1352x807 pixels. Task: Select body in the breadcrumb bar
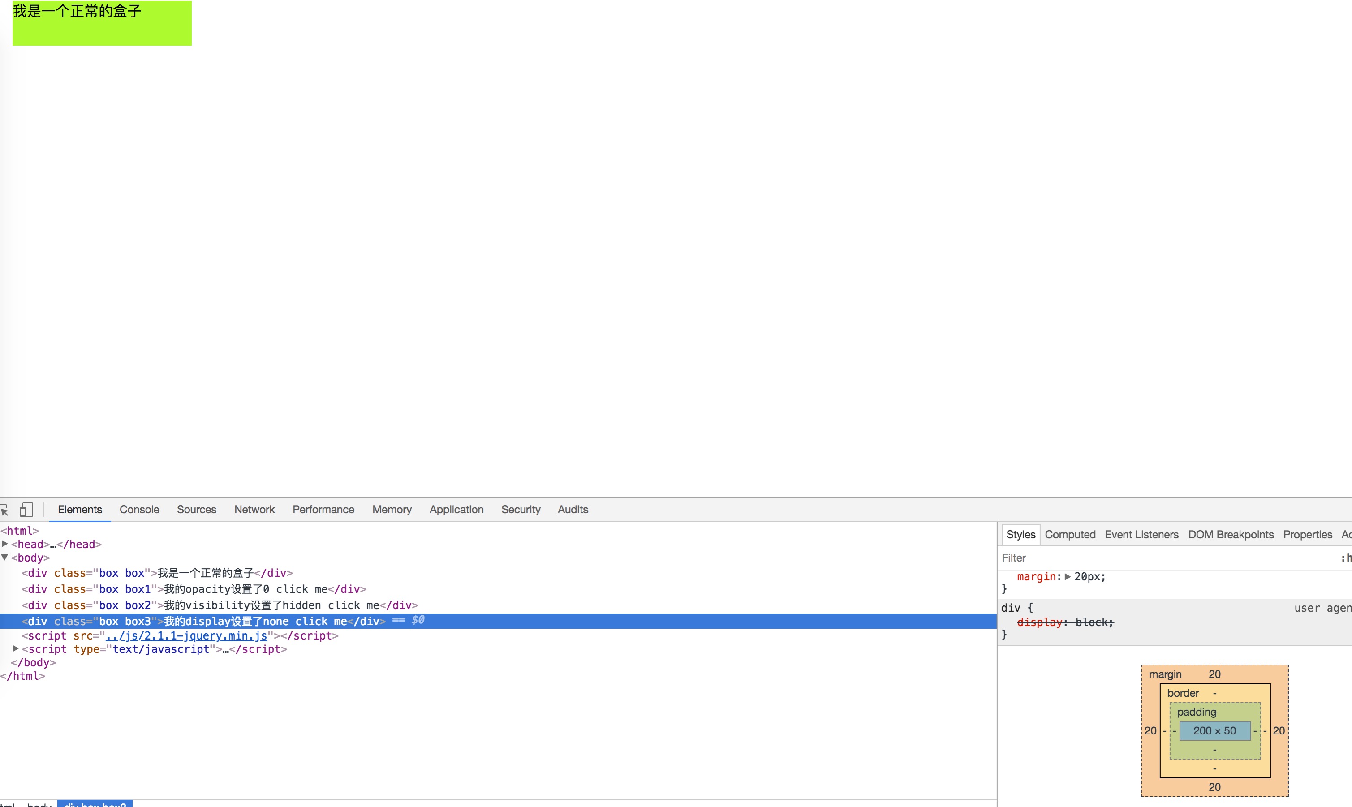click(x=39, y=804)
